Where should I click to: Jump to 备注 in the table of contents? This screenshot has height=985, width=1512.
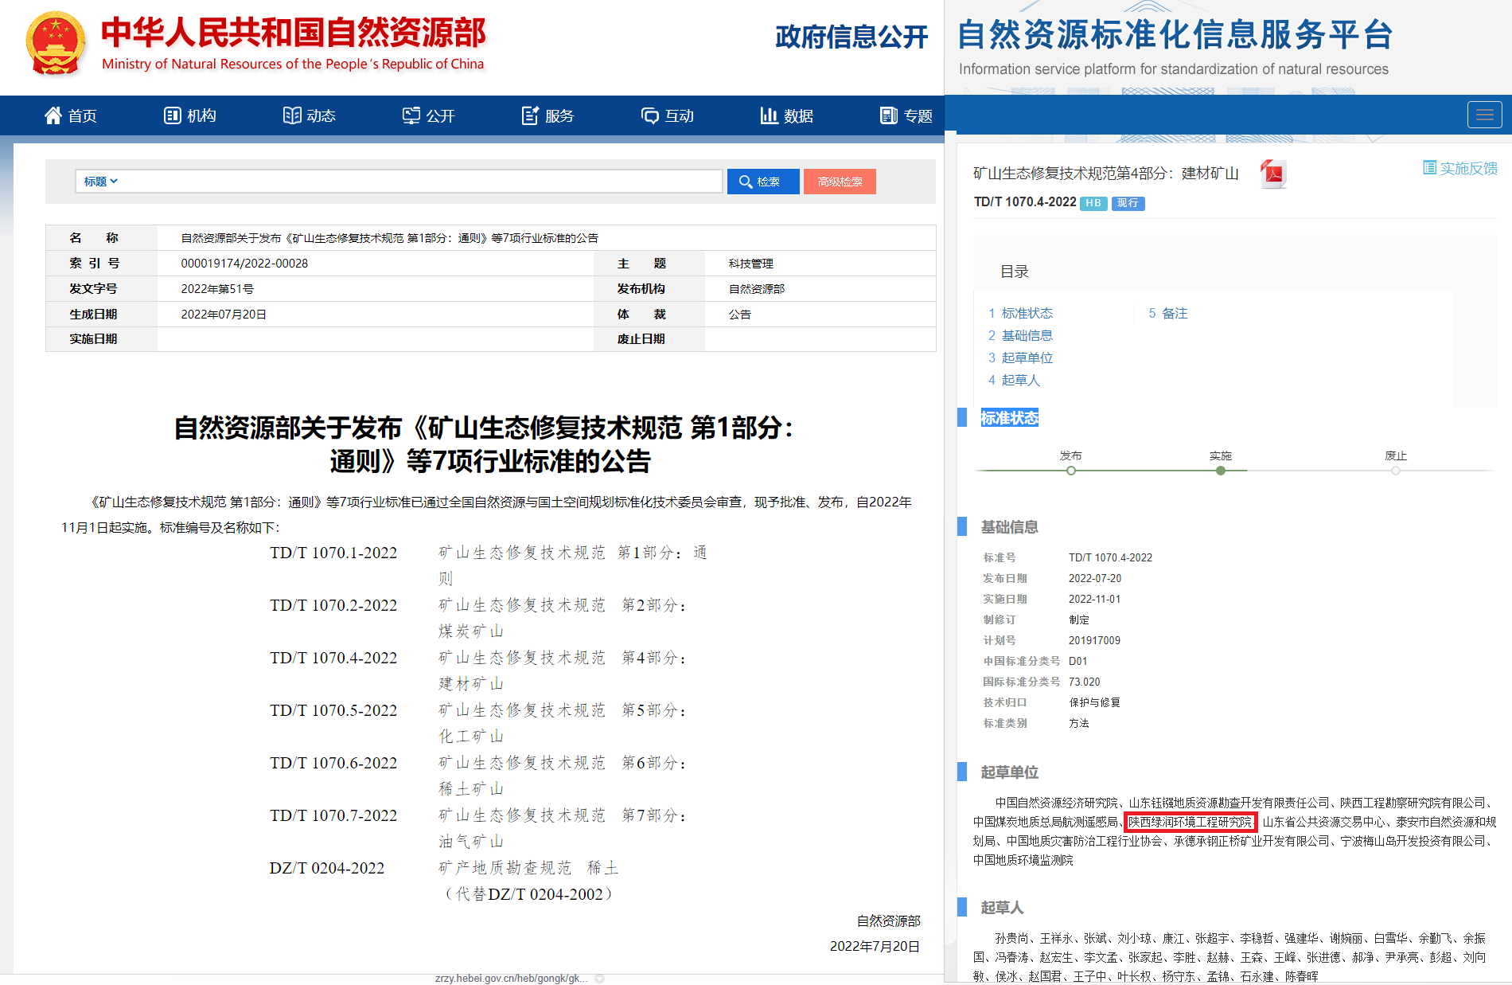click(1174, 313)
